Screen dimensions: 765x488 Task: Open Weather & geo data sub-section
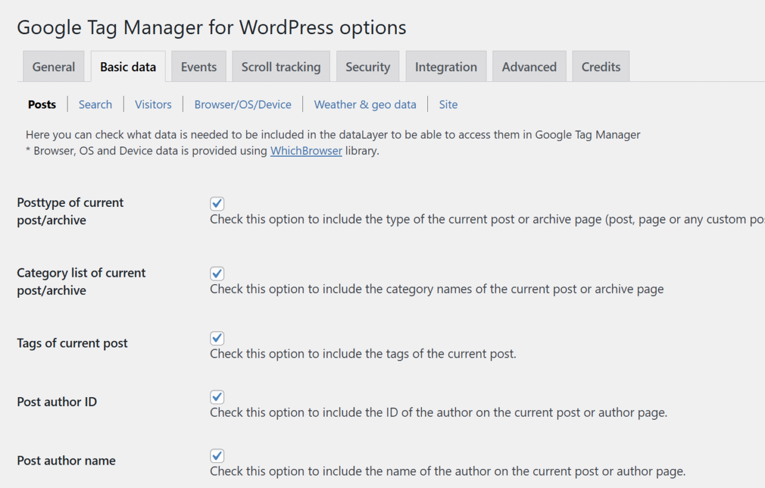pos(365,104)
